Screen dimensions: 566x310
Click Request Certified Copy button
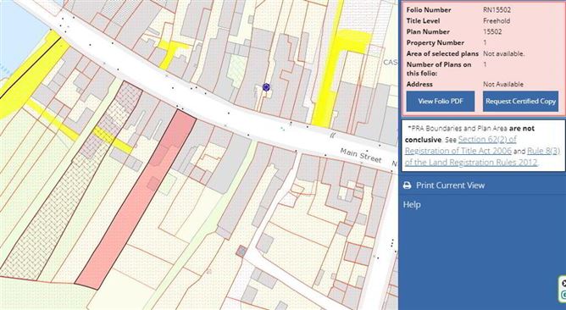point(520,101)
